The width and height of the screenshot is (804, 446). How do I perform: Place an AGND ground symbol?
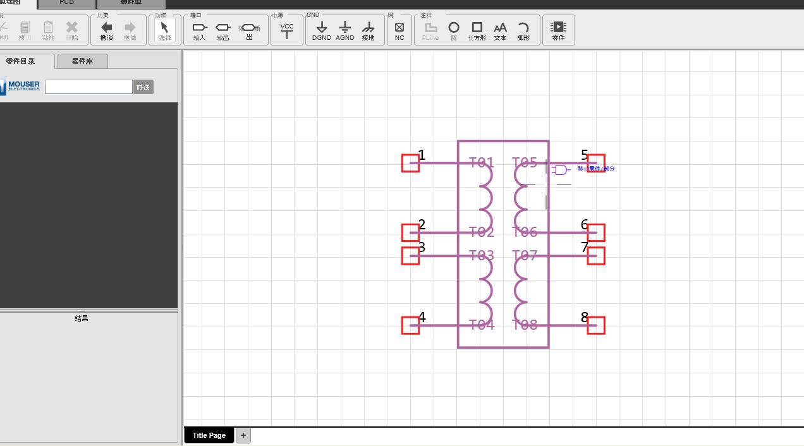coord(345,30)
